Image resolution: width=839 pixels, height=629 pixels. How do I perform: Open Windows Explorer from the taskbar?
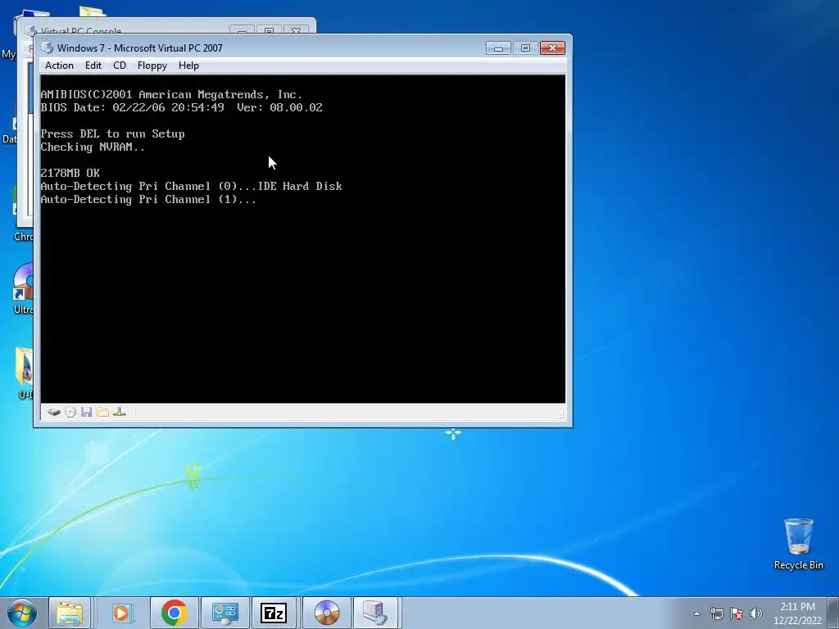click(x=70, y=613)
